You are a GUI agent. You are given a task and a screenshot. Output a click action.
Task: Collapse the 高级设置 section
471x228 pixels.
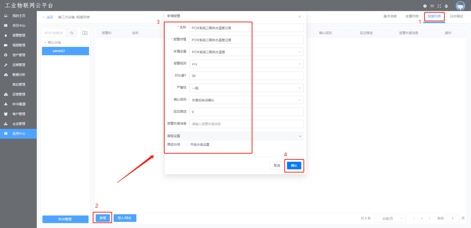tap(300, 136)
